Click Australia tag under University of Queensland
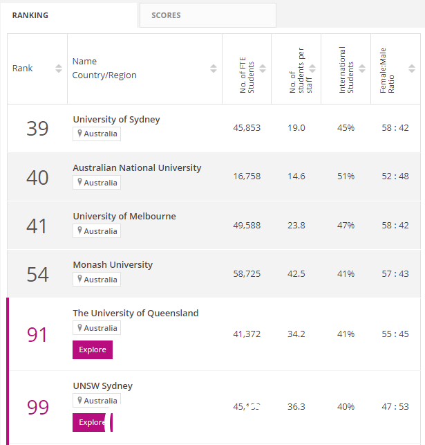Screen dimensions: 425x445 pyautogui.click(x=97, y=328)
